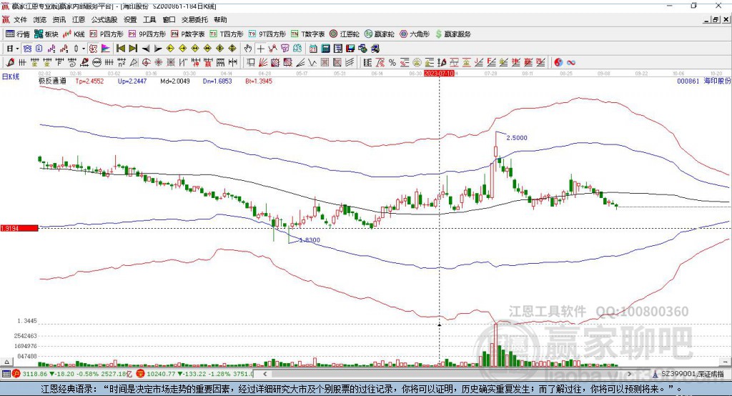Click the 行情 quotes button
732x396 pixels.
click(x=18, y=34)
